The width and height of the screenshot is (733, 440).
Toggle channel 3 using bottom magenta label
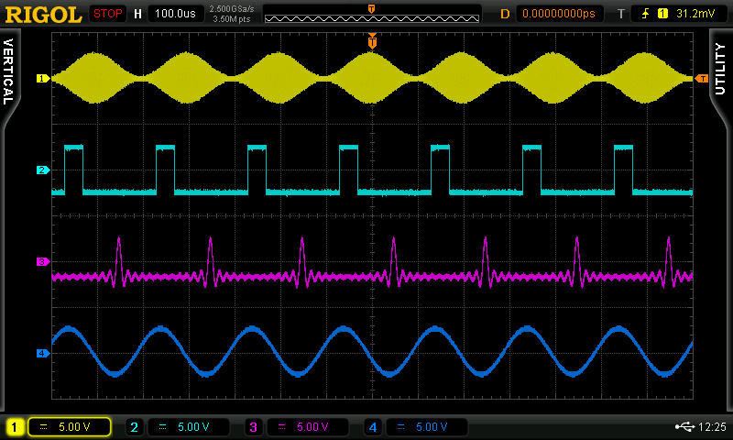pyautogui.click(x=254, y=427)
